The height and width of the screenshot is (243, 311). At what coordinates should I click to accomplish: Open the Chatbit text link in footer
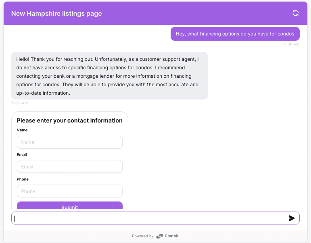click(x=171, y=236)
